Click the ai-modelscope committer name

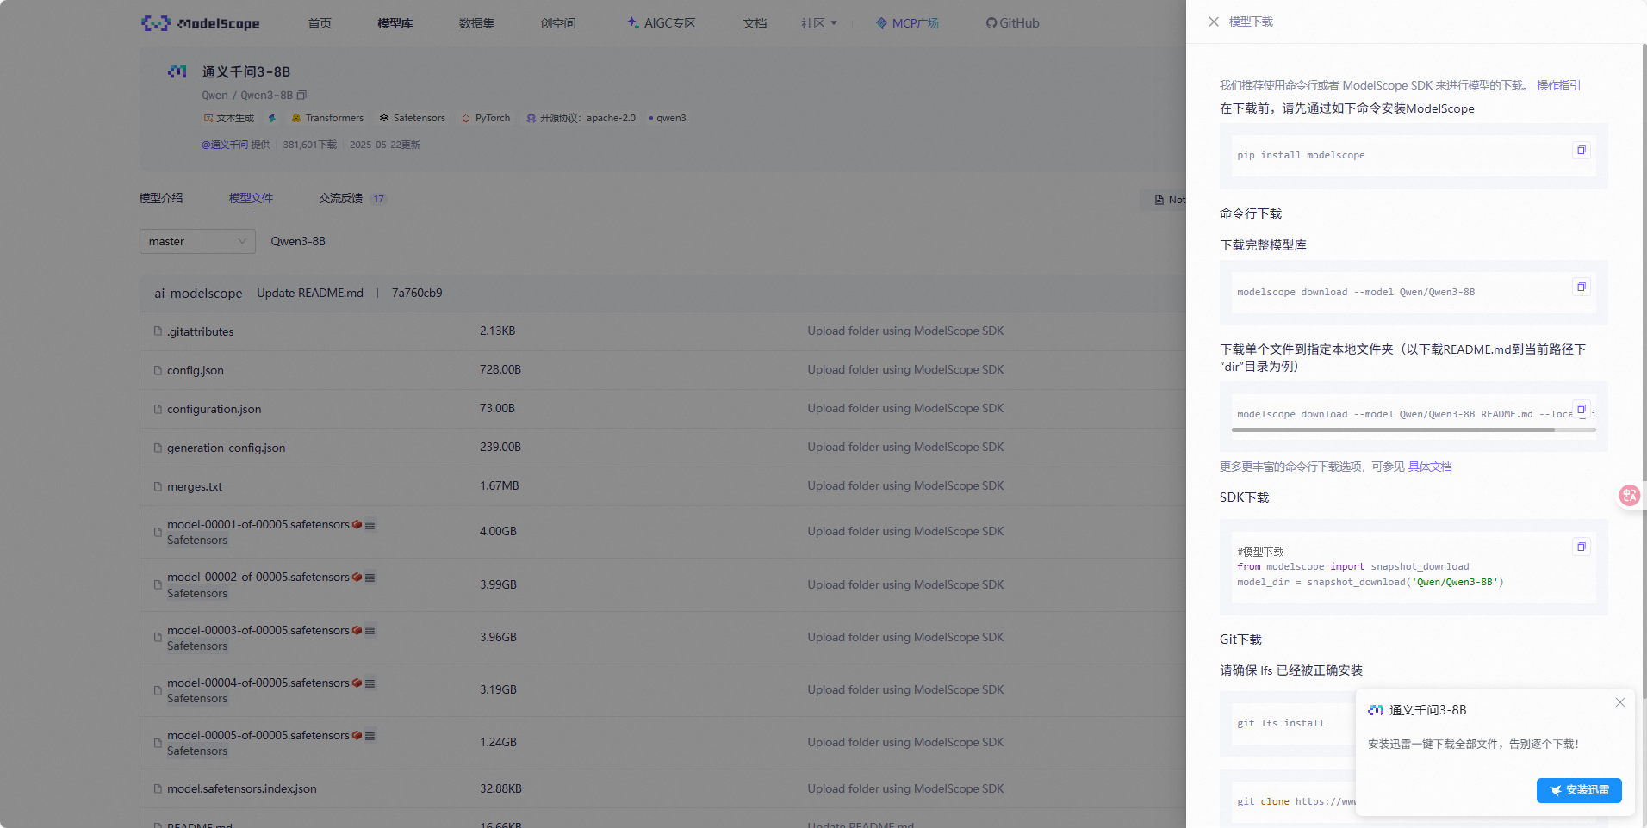198,293
